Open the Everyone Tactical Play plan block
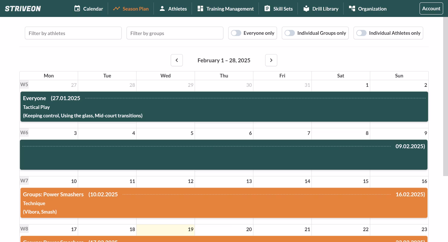The width and height of the screenshot is (448, 242). (224, 107)
